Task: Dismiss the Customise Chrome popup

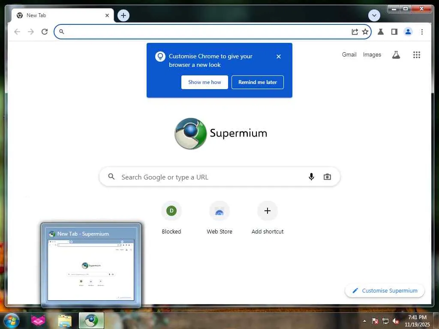Action: click(279, 57)
